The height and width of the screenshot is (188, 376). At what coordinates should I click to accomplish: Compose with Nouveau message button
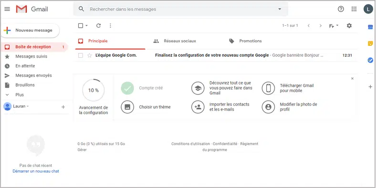(x=30, y=31)
